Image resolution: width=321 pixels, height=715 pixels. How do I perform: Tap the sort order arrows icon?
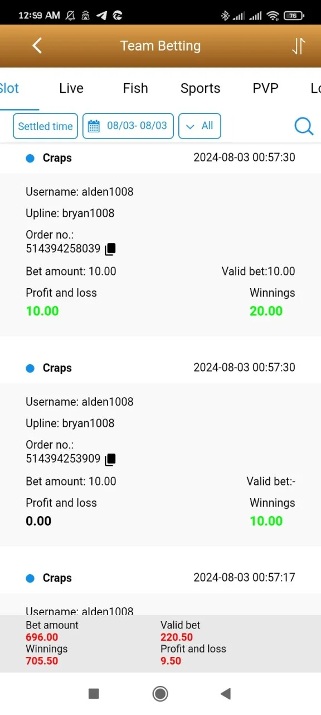click(298, 46)
